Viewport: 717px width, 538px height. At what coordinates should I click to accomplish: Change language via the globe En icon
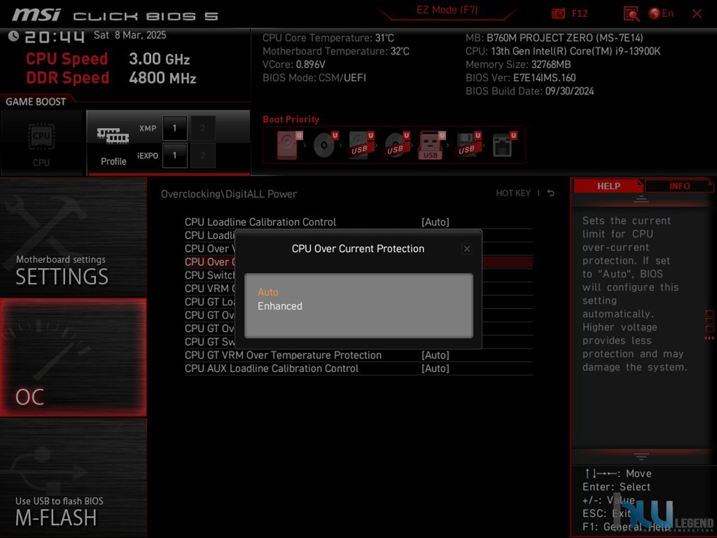661,13
